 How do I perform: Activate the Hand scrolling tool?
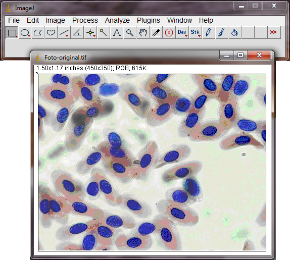(x=143, y=33)
